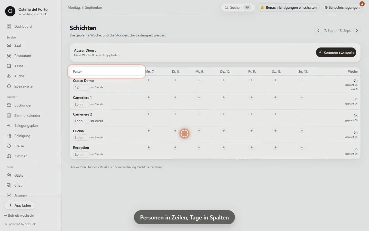Add Cuoco Demo shift on Sa., 12.
369x231 pixels.
click(275, 80)
